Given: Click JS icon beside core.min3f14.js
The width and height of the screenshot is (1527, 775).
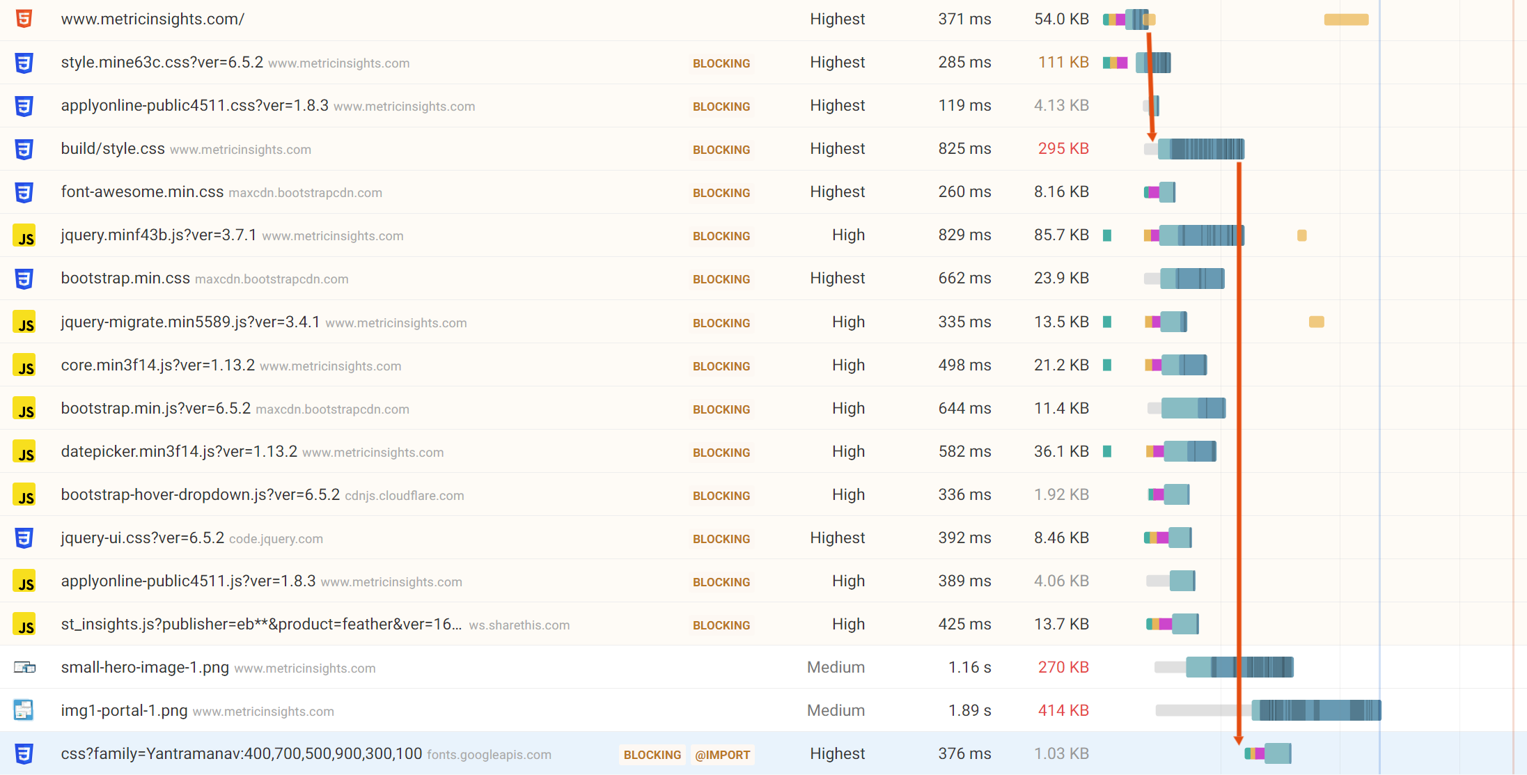Looking at the screenshot, I should (x=24, y=365).
